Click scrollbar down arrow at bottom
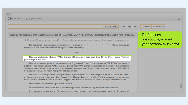This screenshot has height=105, width=188. coord(181,91)
